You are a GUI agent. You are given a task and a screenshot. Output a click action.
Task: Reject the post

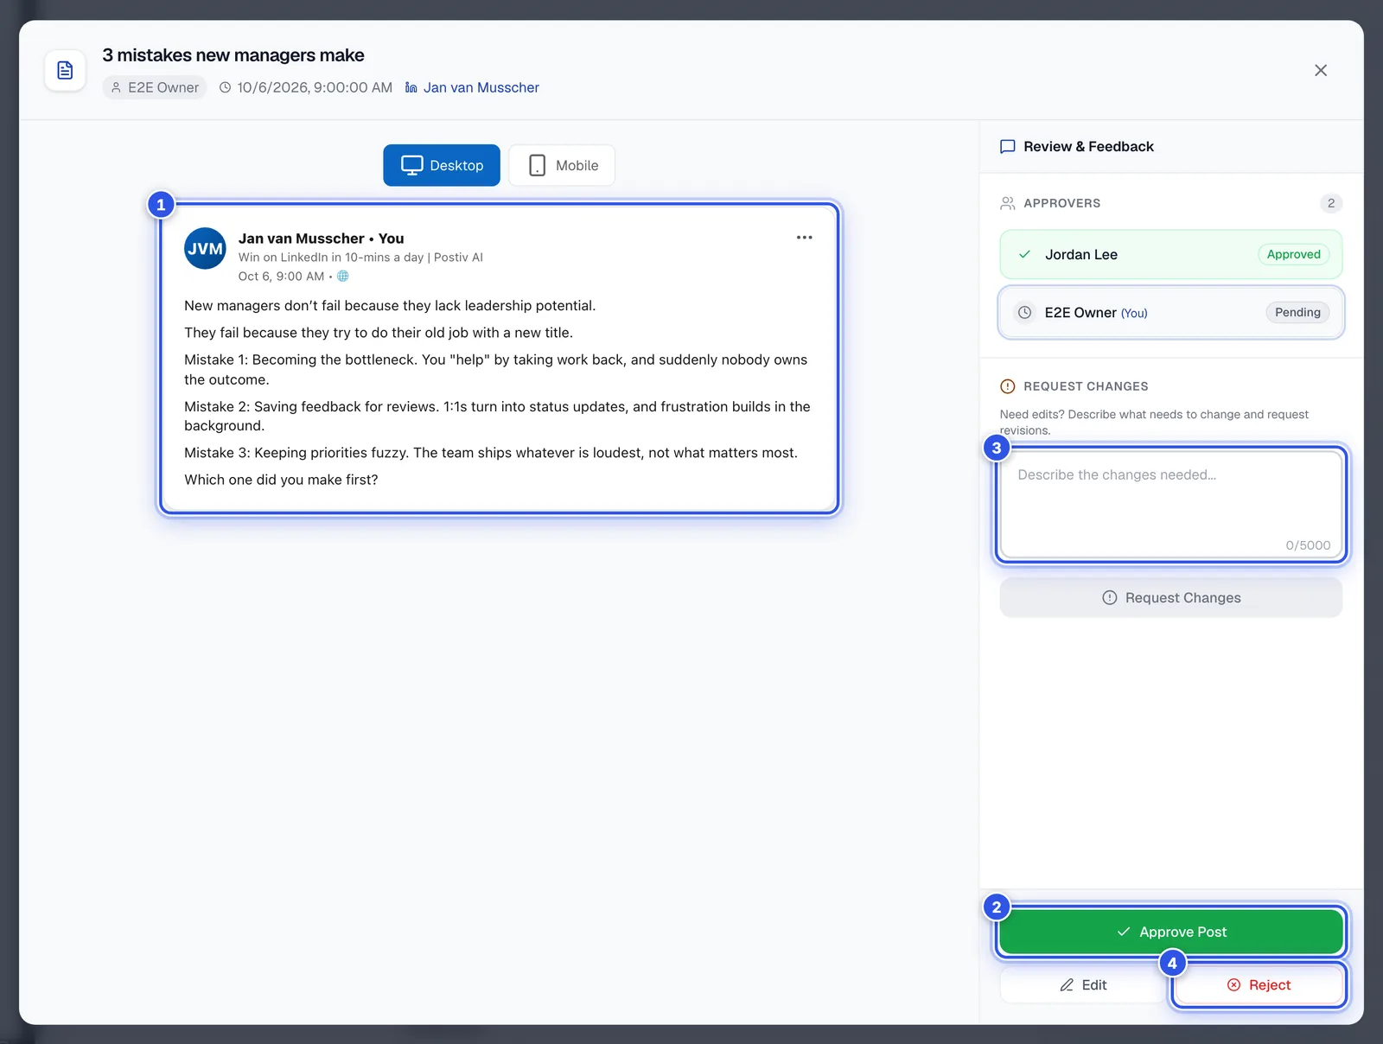[x=1259, y=985]
